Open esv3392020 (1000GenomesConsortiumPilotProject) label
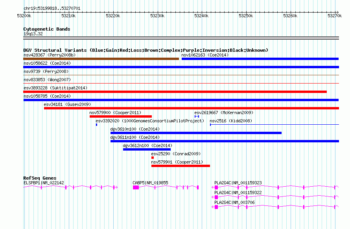350x229 pixels. click(150, 121)
